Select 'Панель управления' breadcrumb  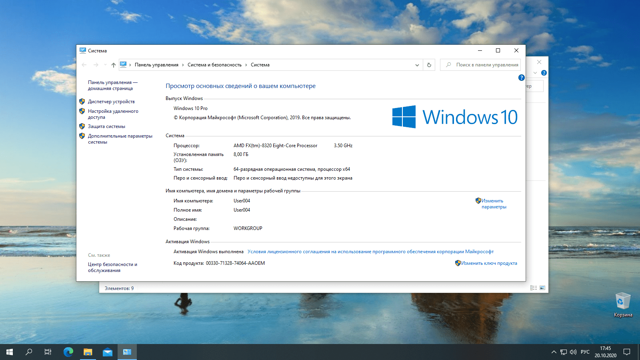[156, 65]
